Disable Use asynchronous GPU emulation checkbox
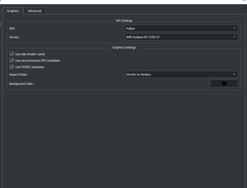 pos(12,60)
